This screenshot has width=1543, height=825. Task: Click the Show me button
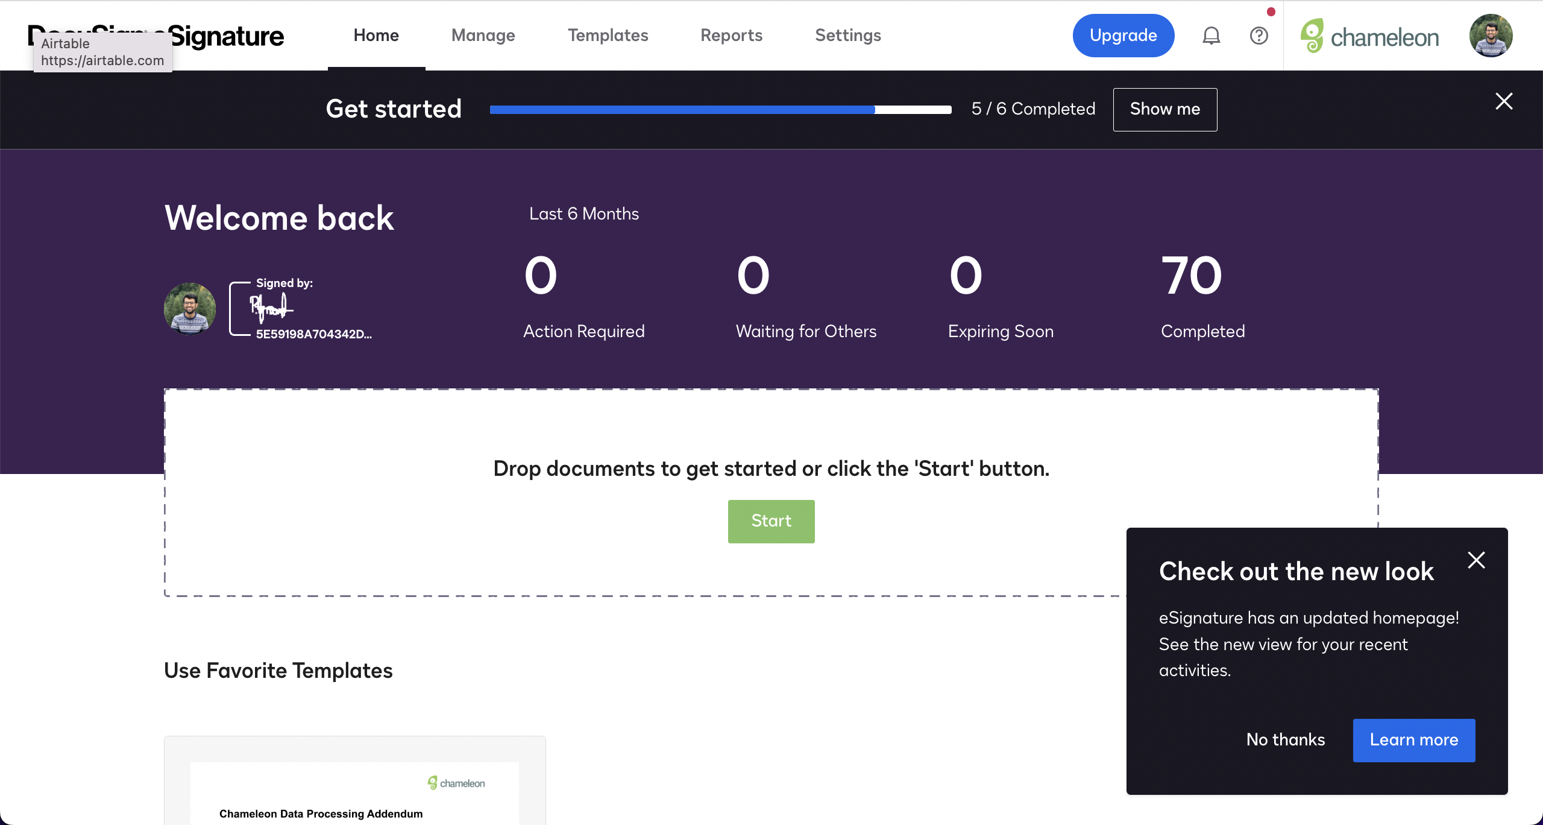pos(1164,109)
